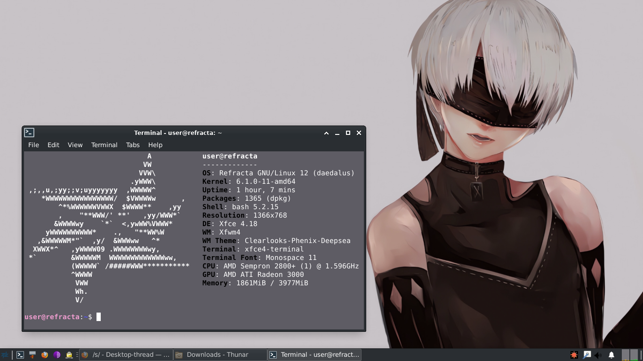Launch Firefox from the panel launcher

[45, 355]
